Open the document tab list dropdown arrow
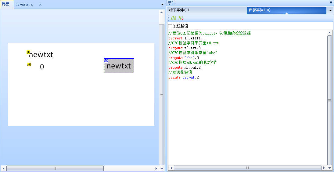 [162, 4]
